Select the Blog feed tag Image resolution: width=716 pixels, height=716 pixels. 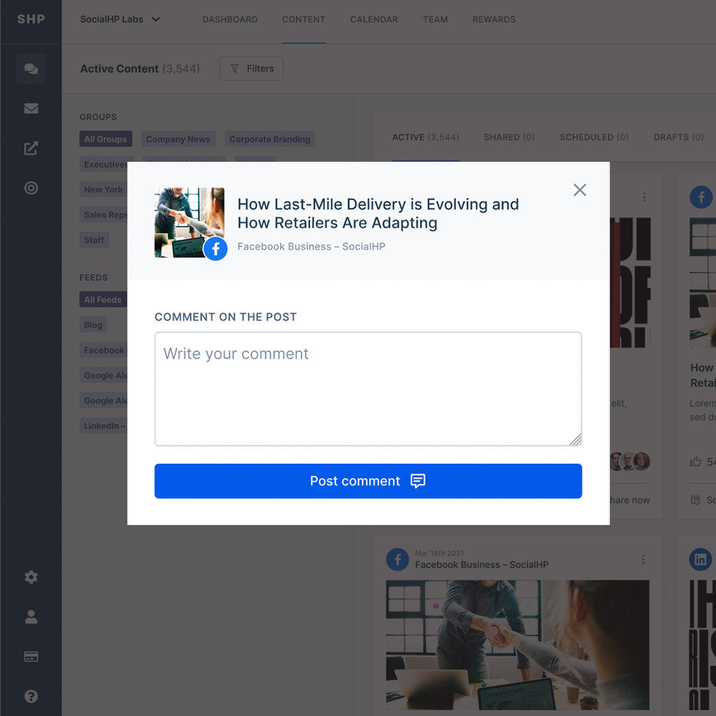93,325
